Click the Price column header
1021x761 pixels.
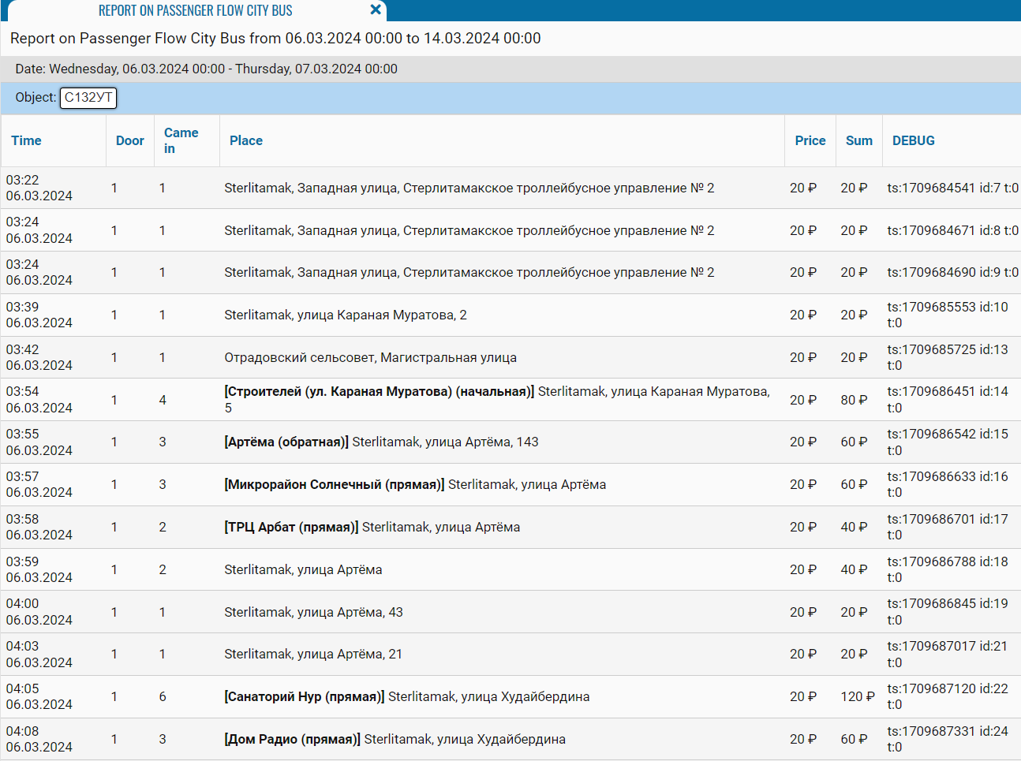(x=810, y=140)
